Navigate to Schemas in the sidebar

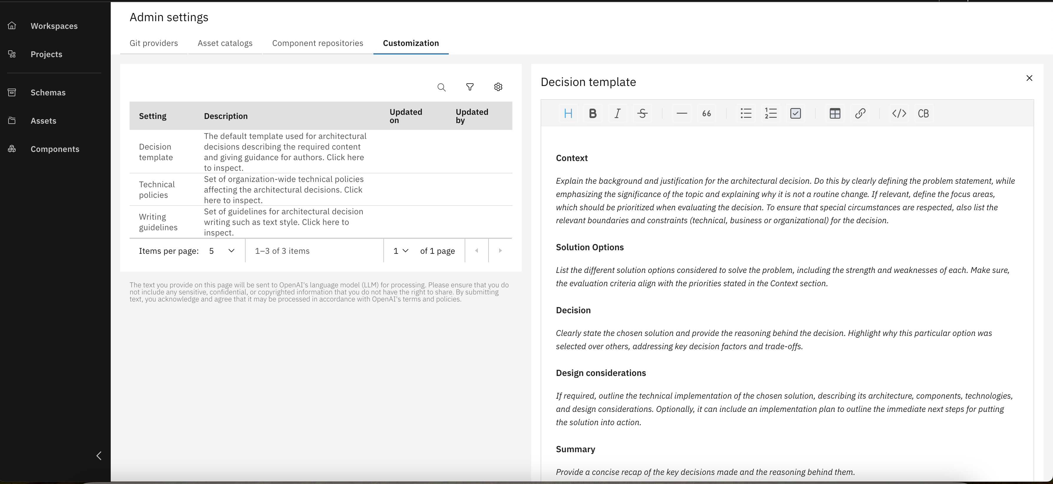tap(48, 92)
